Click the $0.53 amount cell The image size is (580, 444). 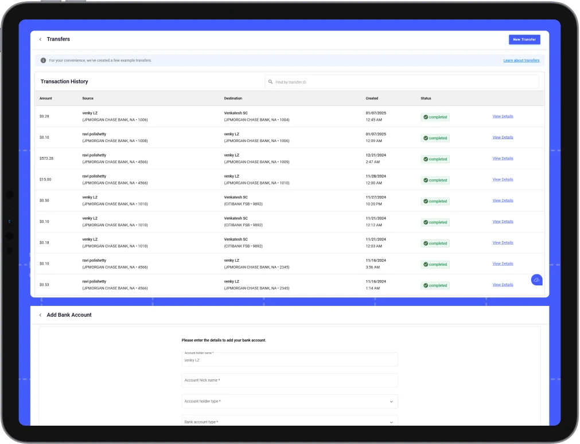(x=44, y=285)
